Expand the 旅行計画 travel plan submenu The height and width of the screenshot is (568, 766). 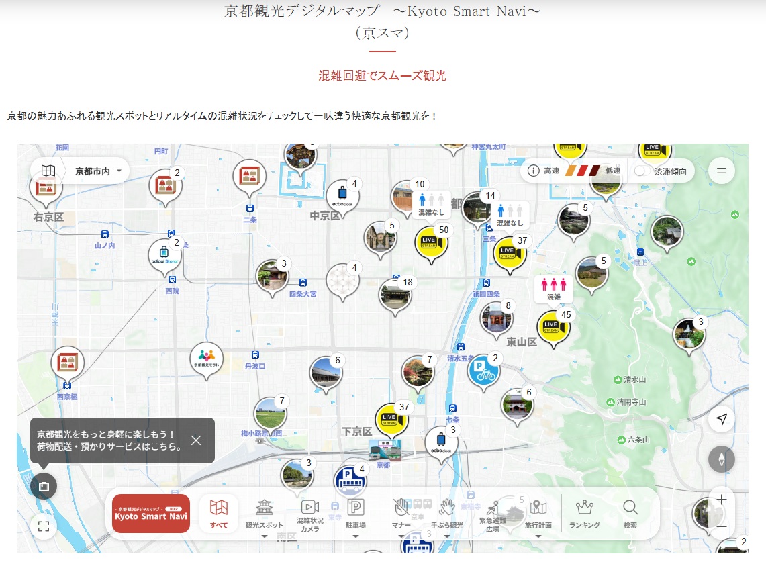(538, 536)
